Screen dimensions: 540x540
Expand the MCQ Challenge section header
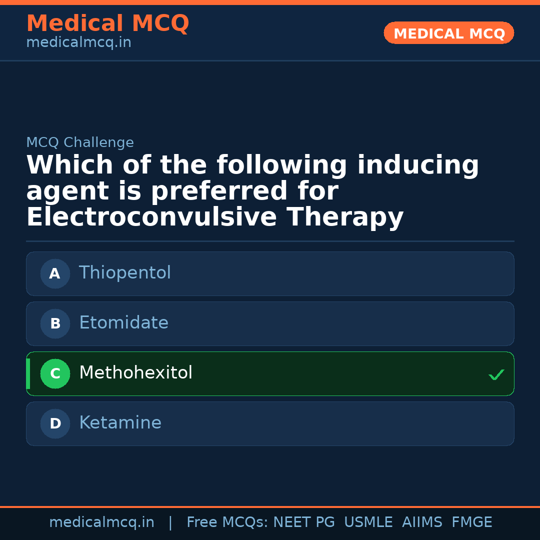pyautogui.click(x=80, y=142)
